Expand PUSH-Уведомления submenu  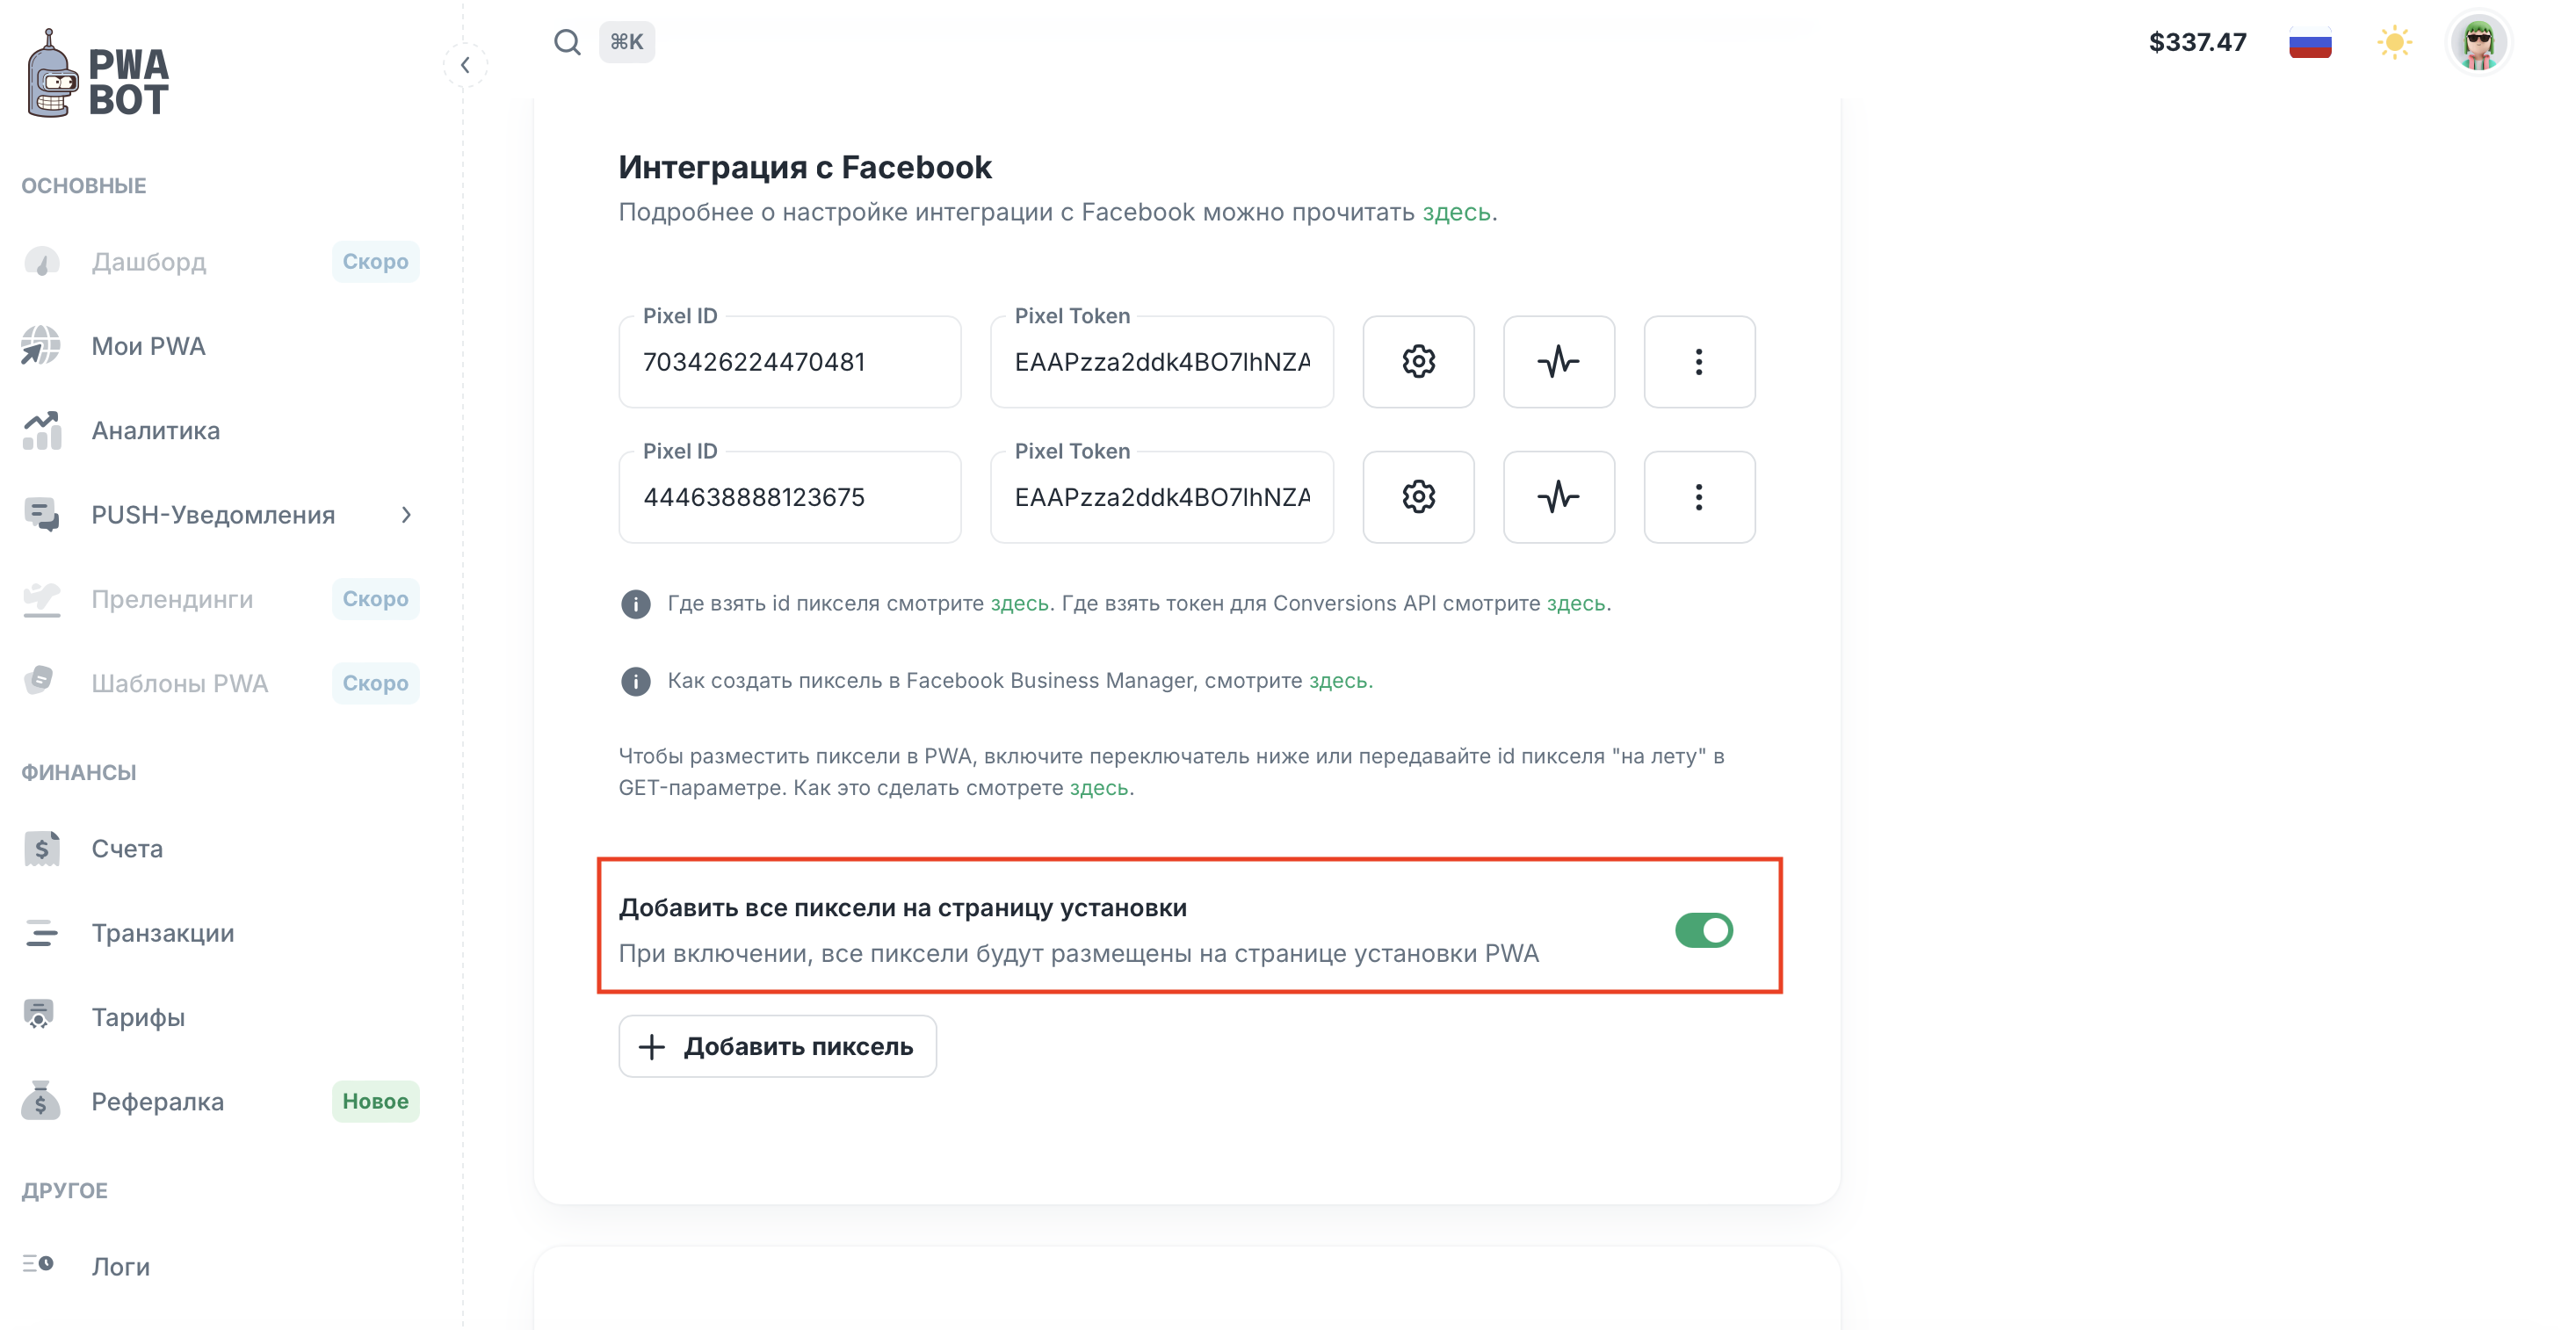406,515
